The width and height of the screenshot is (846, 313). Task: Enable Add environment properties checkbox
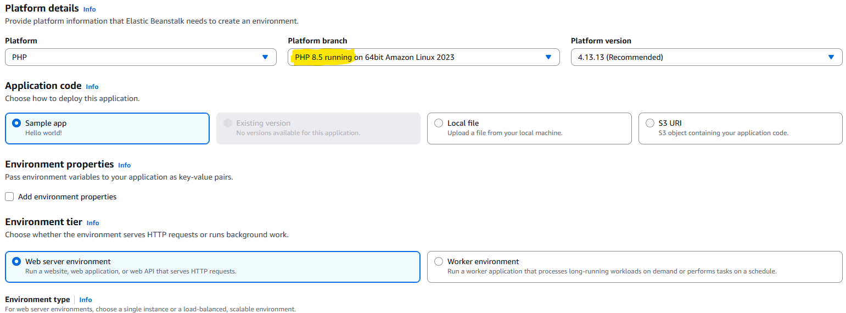9,197
